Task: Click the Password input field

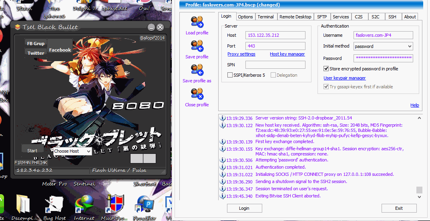Action: click(383, 58)
